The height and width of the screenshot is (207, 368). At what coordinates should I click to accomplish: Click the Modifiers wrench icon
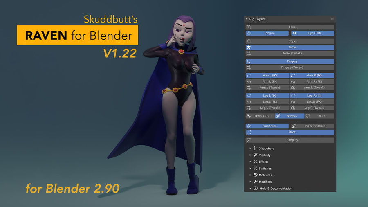pos(255,182)
